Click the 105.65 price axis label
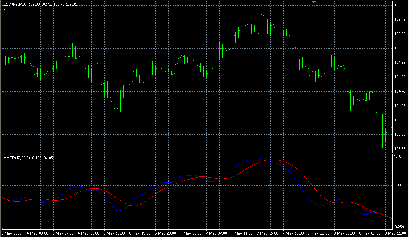Screen dimensions: 409x237 point(400,5)
